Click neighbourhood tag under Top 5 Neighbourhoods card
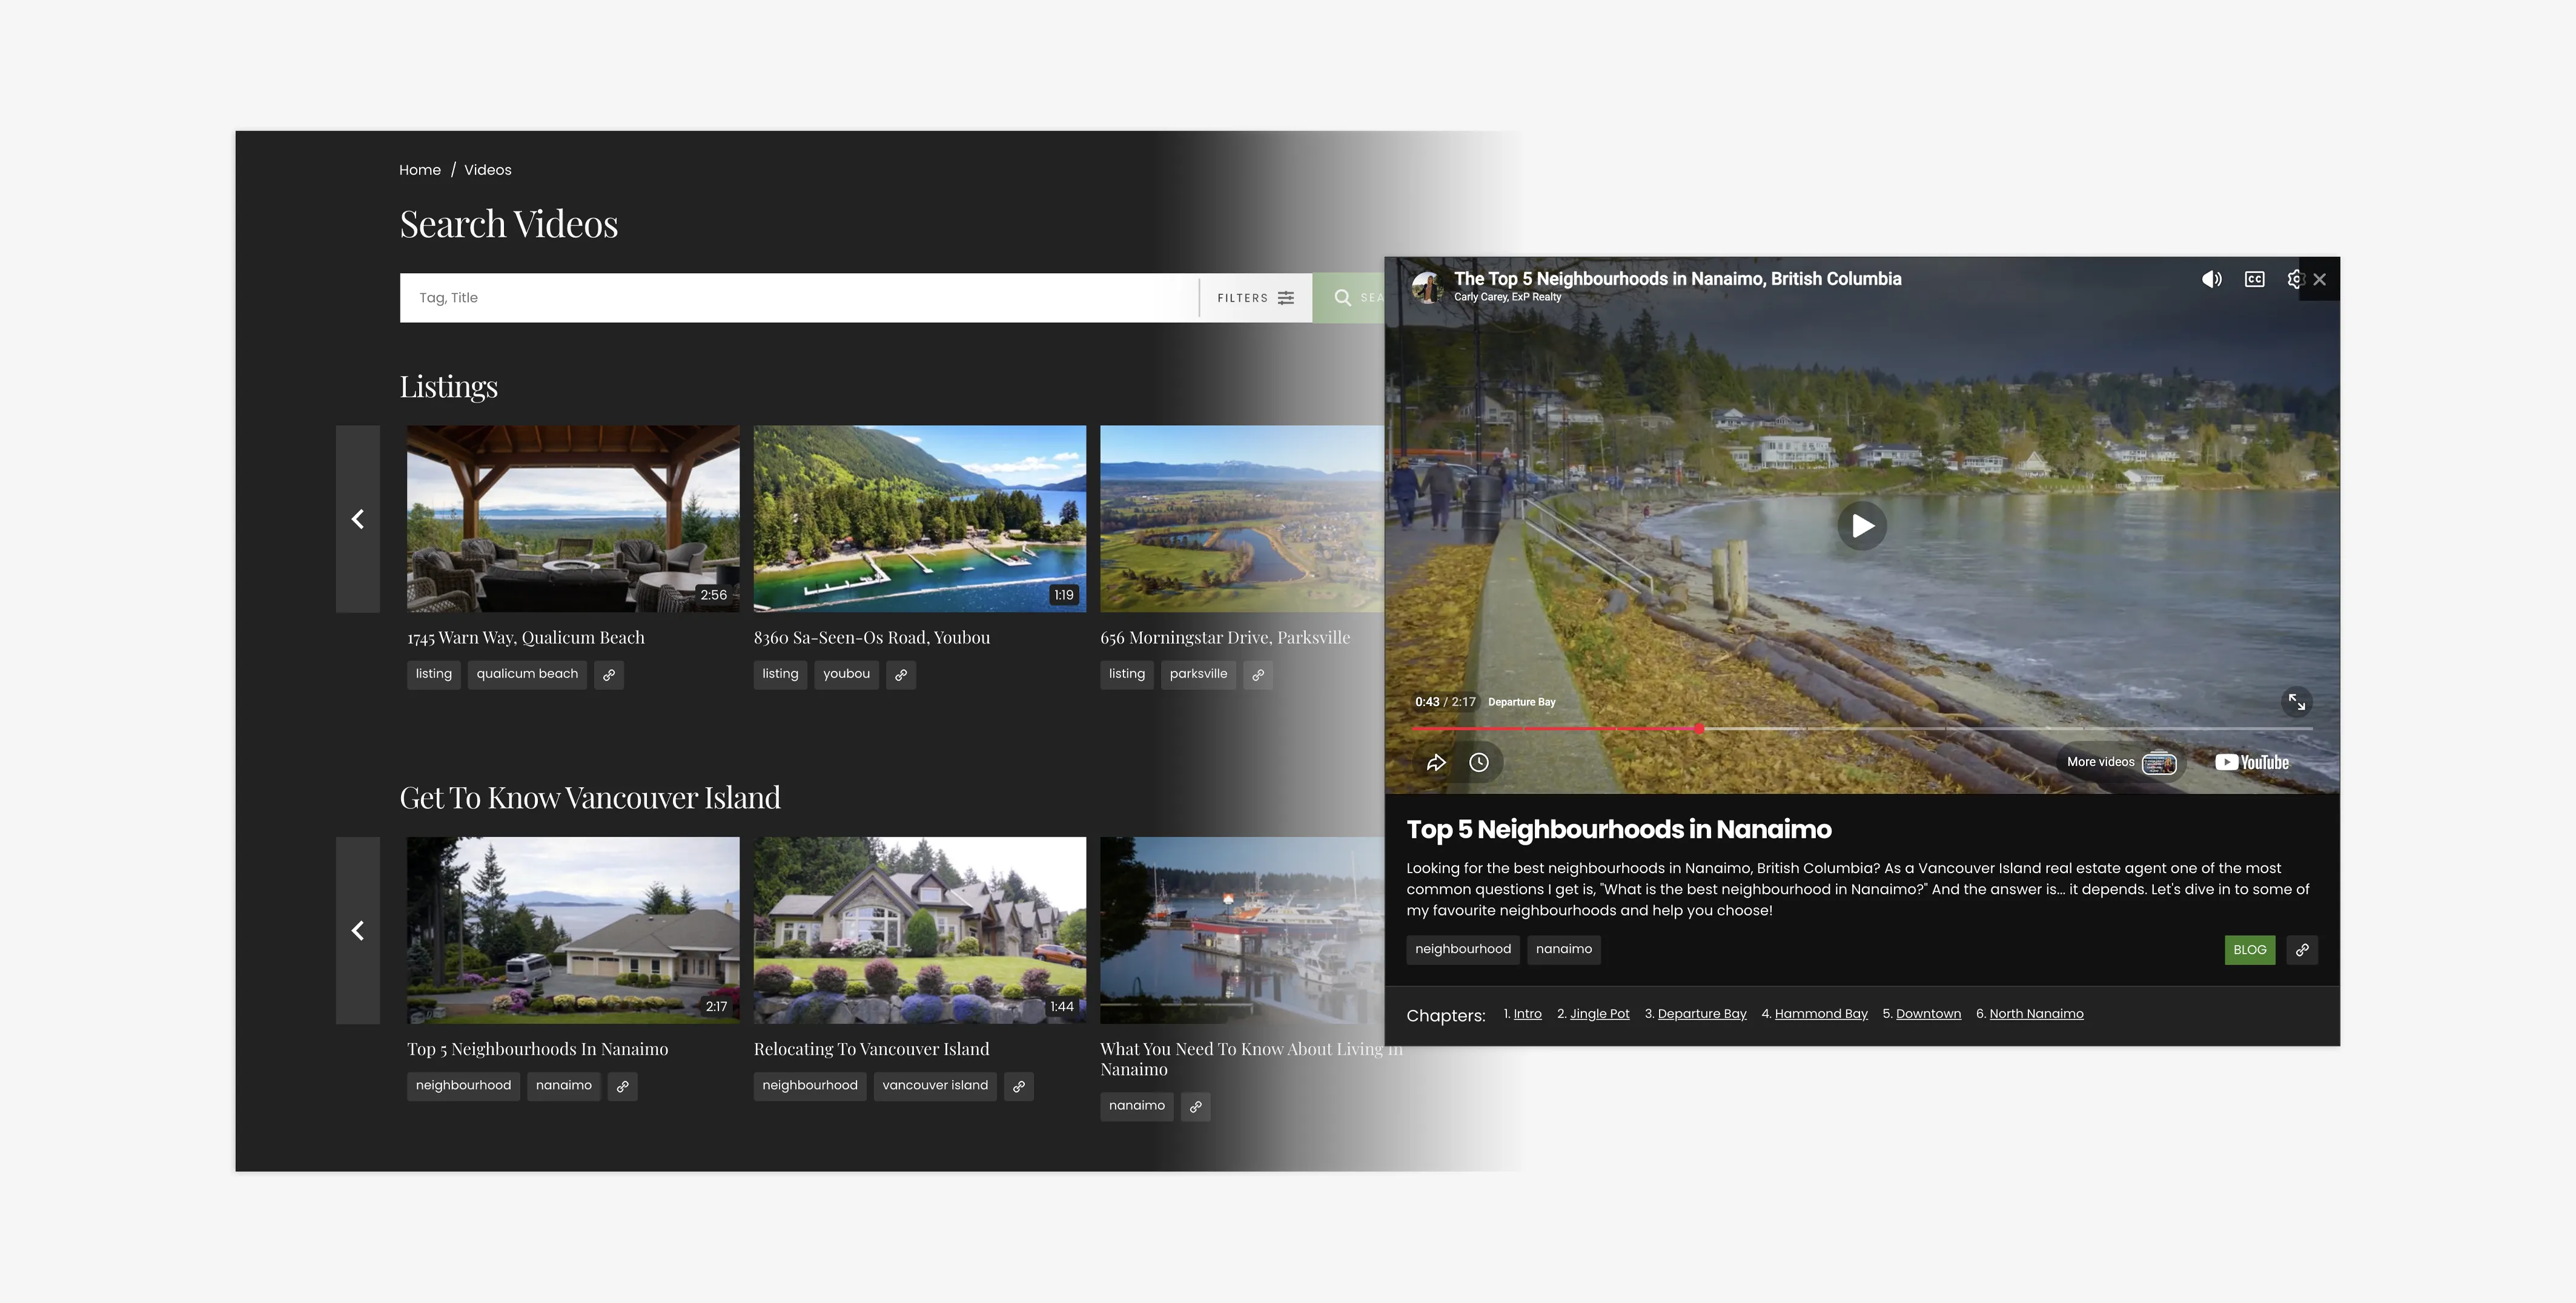The width and height of the screenshot is (2576, 1303). coord(463,1086)
